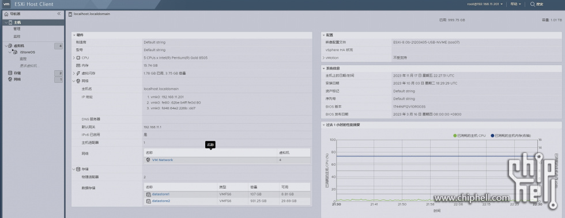The width and height of the screenshot is (565, 218).
Task: Open the root@192.168.11.201 user dropdown
Action: (485, 5)
